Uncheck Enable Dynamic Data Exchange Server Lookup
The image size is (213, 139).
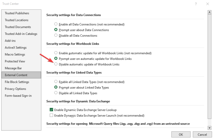tap(51, 110)
